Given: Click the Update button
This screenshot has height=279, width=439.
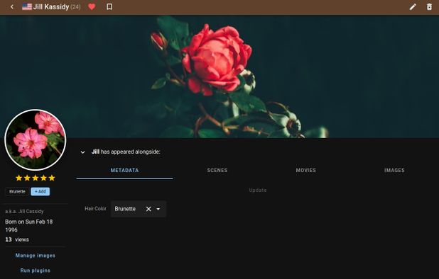Looking at the screenshot, I should pos(258,190).
